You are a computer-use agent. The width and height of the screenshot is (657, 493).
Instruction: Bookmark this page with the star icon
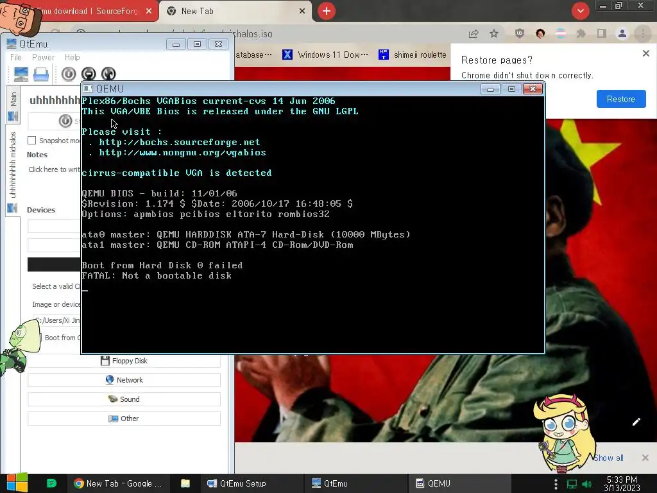tap(494, 34)
